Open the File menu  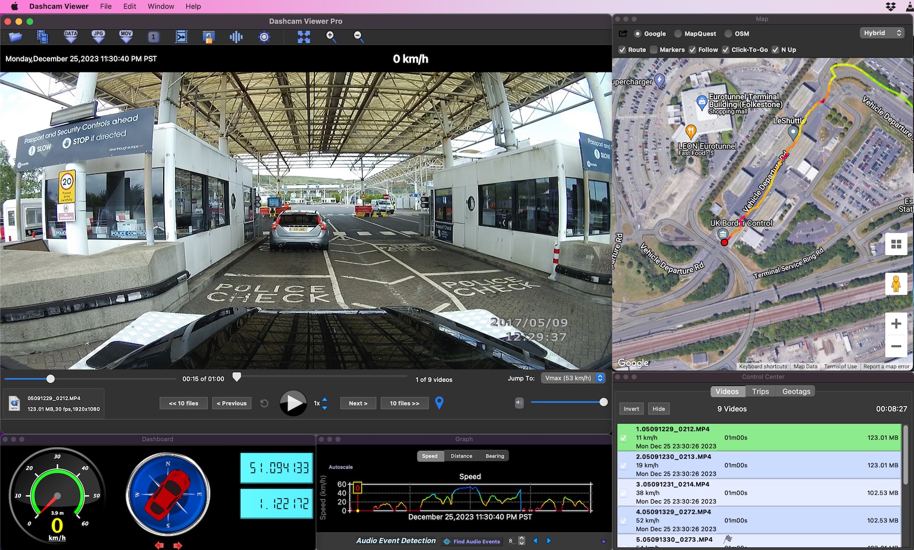pyautogui.click(x=106, y=6)
